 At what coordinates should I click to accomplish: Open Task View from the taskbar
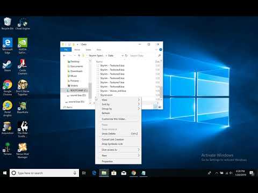click(x=84, y=173)
